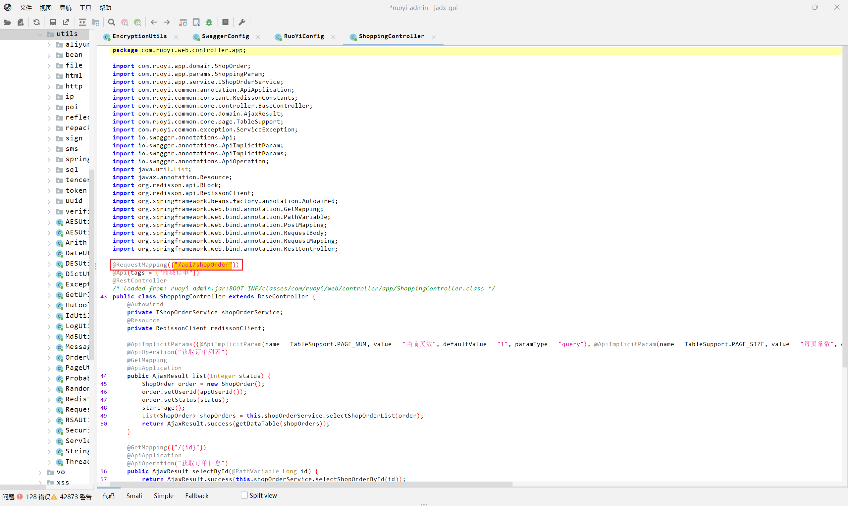Navigate forward with right arrow
Image resolution: width=848 pixels, height=506 pixels.
pyautogui.click(x=167, y=23)
